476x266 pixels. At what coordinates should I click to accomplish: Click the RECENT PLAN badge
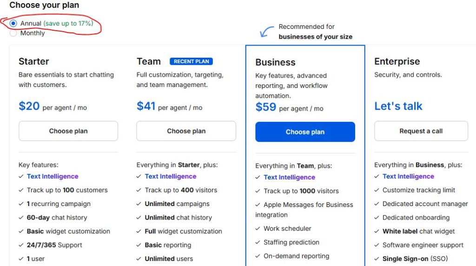click(x=191, y=61)
